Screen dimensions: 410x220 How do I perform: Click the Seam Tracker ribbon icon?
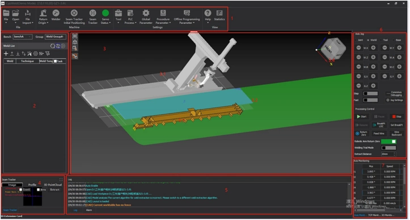pos(92,13)
